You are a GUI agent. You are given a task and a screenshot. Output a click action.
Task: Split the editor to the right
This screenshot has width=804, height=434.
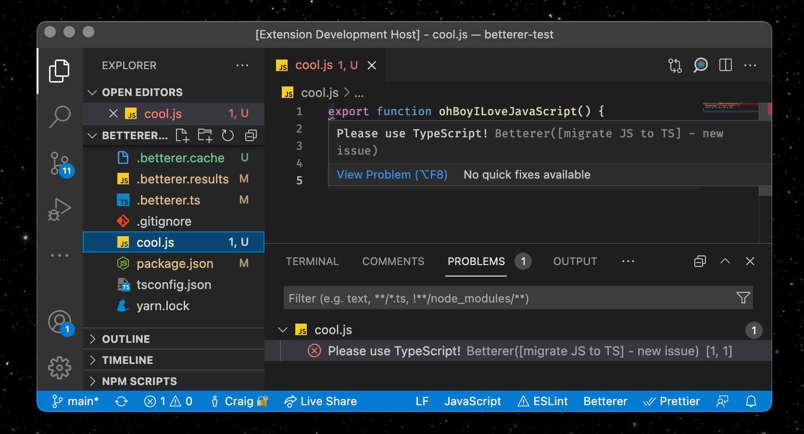pos(725,65)
